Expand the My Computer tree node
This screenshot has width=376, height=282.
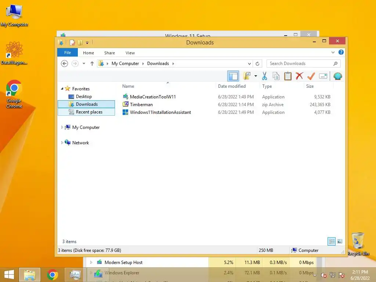[x=62, y=127]
